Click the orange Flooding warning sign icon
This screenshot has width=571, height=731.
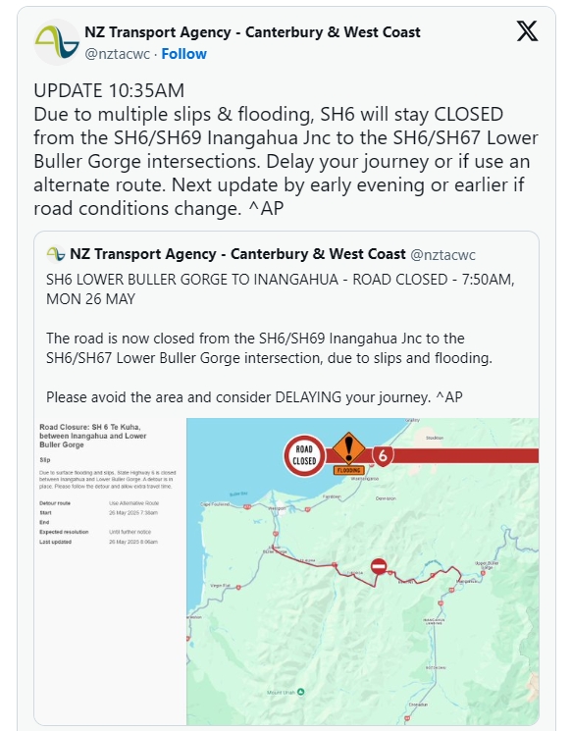tap(348, 452)
